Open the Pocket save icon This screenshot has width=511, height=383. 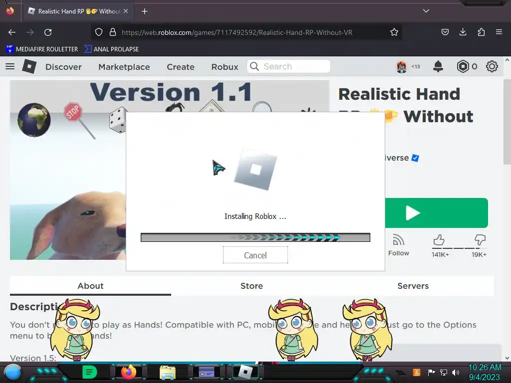[445, 32]
